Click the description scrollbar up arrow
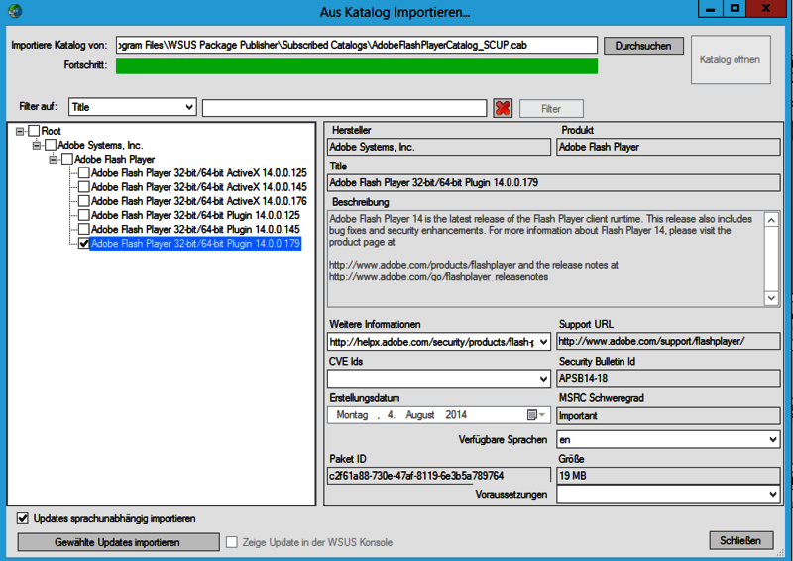This screenshot has height=561, width=793. coord(771,220)
